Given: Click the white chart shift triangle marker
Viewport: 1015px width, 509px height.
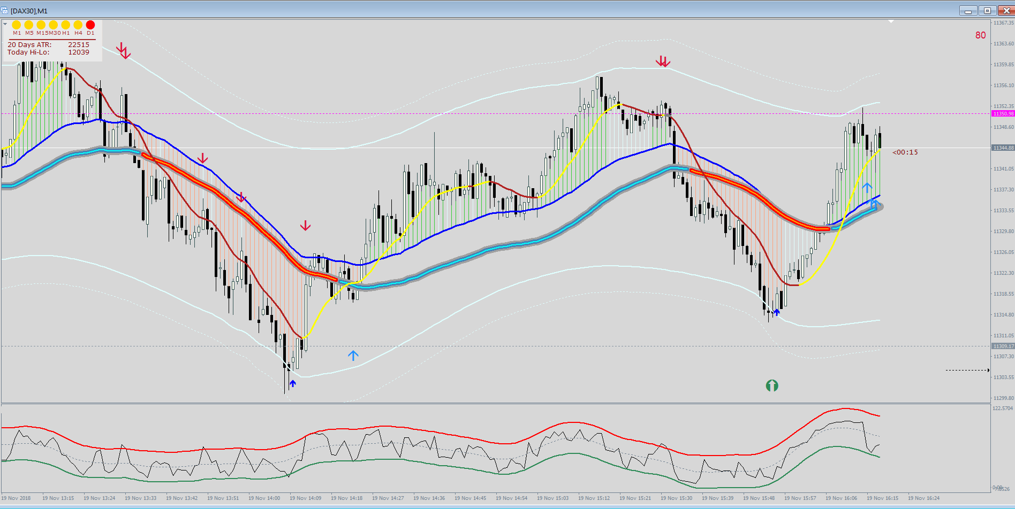Looking at the screenshot, I should (x=891, y=21).
